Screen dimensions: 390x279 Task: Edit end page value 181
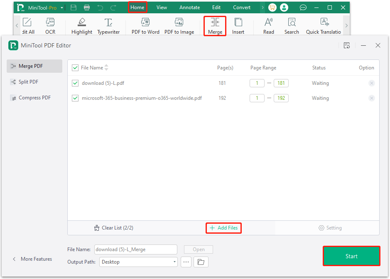click(281, 83)
